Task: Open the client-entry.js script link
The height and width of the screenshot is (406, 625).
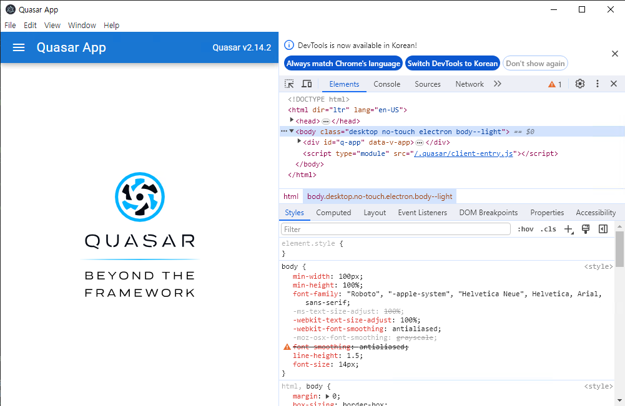Action: [x=463, y=153]
